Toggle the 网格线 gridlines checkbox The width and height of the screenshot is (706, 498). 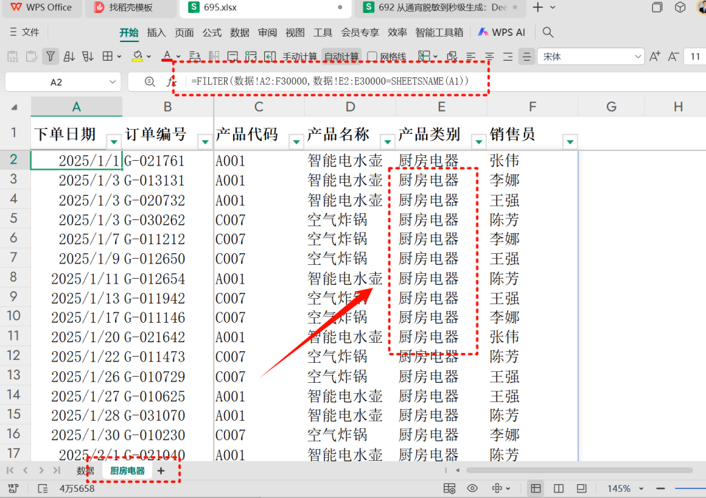(372, 57)
